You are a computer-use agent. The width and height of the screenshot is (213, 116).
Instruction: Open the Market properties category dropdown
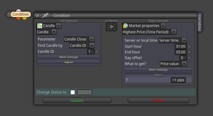(x=163, y=26)
